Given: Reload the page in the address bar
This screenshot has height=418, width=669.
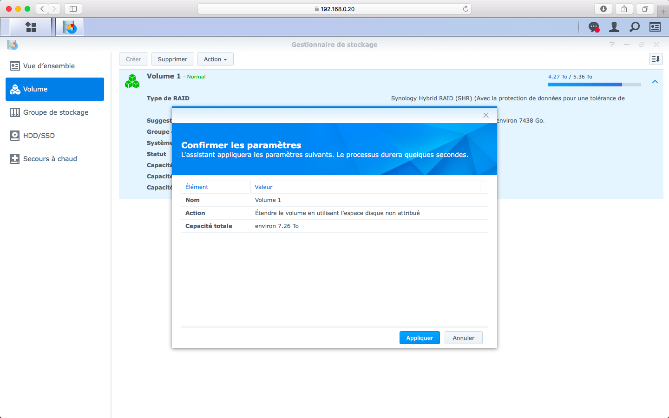Looking at the screenshot, I should (466, 9).
